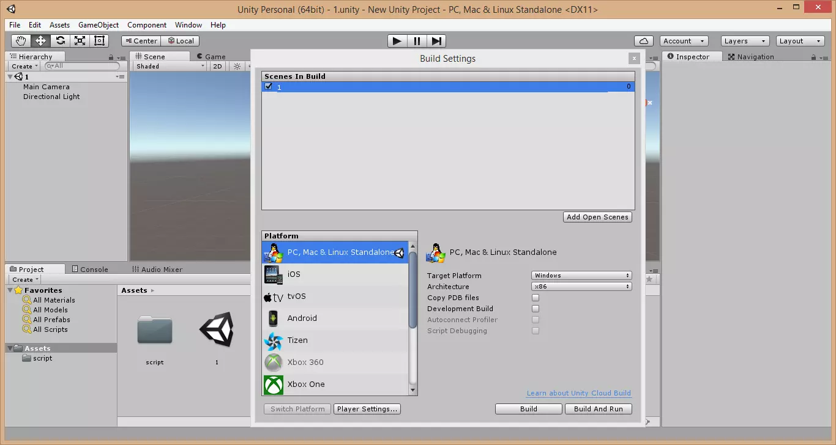Image resolution: width=836 pixels, height=445 pixels.
Task: Select Android platform
Action: [335, 318]
